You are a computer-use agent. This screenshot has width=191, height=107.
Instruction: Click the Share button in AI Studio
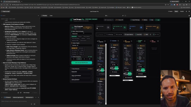click(176, 11)
